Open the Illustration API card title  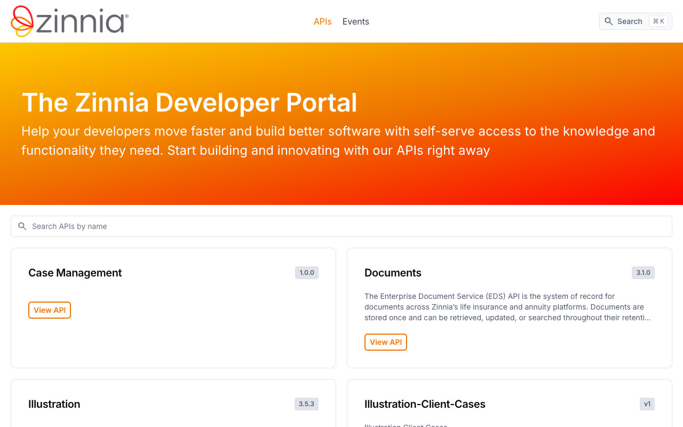(x=54, y=404)
